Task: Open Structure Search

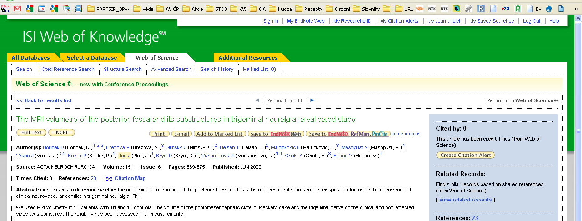Action: (x=123, y=69)
